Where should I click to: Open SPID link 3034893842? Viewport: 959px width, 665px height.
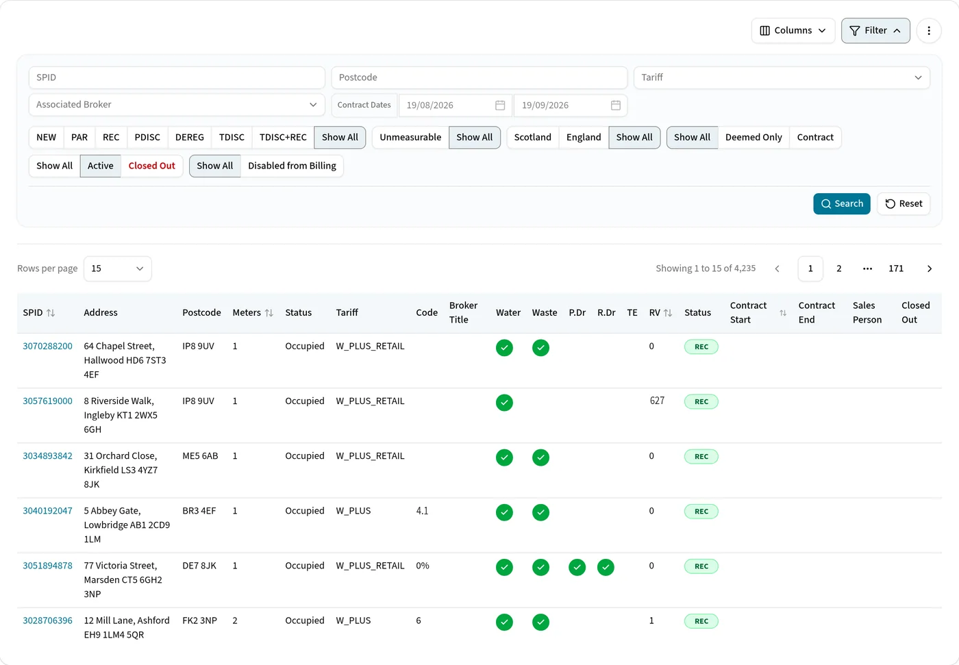click(x=47, y=456)
